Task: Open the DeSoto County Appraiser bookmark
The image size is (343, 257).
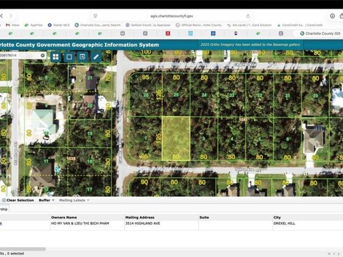Action: click(148, 25)
